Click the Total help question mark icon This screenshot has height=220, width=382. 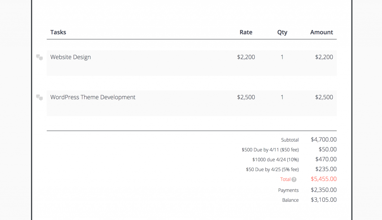294,180
